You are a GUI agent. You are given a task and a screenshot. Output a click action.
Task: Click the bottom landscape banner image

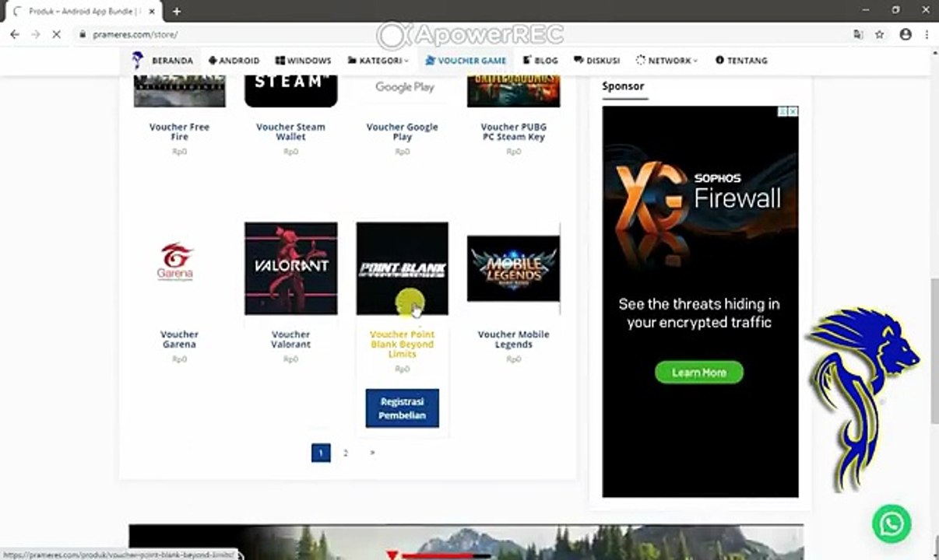tap(466, 542)
